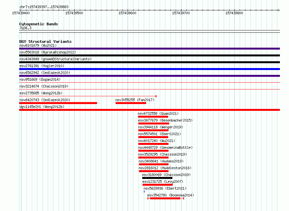Screen dimensions: 289x211
Task: Click nsv3180069 (Chaisson2019) label
Action: [166, 175]
